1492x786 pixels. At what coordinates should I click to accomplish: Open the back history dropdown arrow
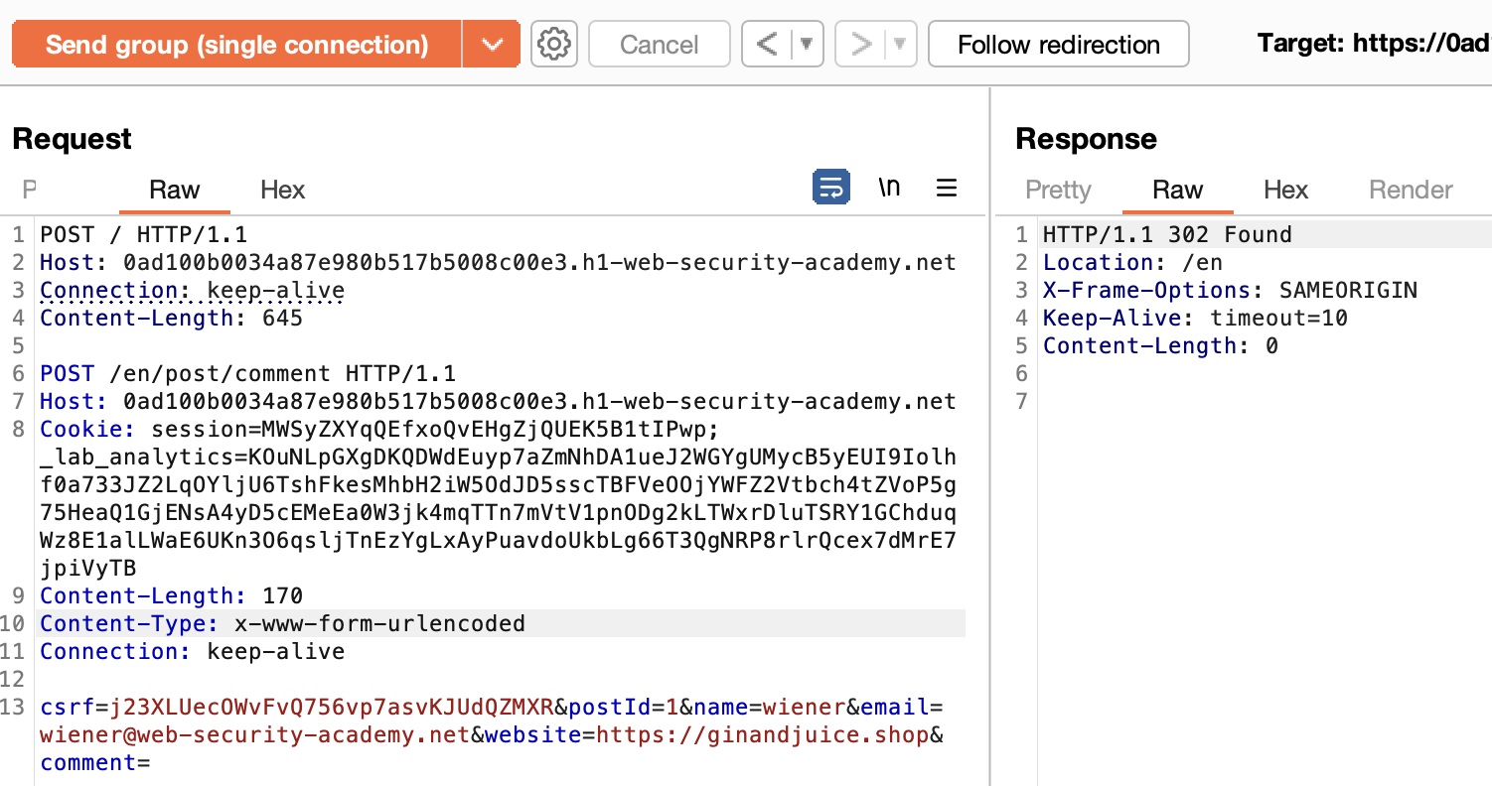807,45
